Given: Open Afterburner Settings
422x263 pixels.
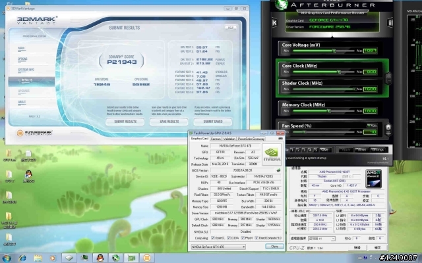Looking at the screenshot, I should tap(378, 150).
